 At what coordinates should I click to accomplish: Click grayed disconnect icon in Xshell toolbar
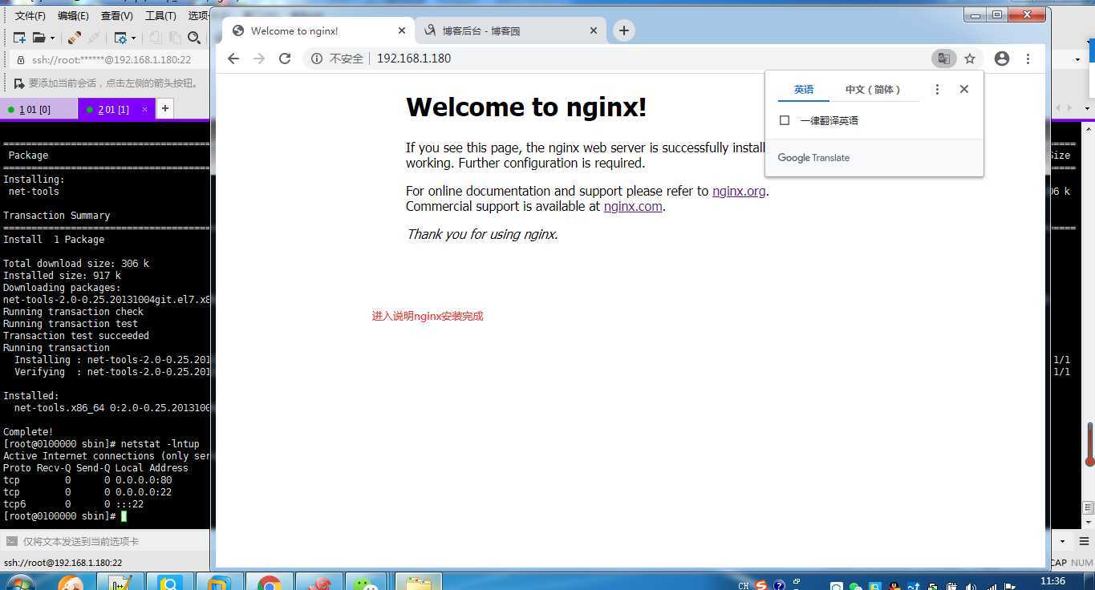94,38
